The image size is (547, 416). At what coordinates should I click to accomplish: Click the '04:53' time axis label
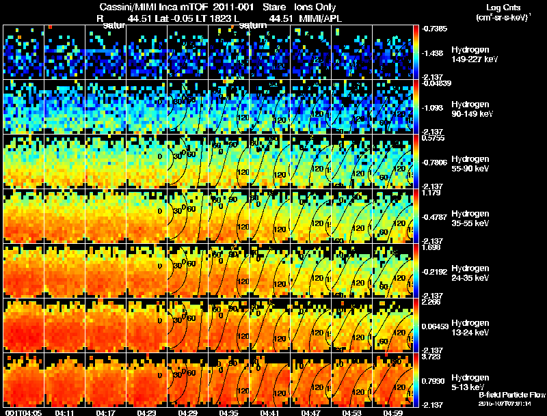tap(351, 413)
